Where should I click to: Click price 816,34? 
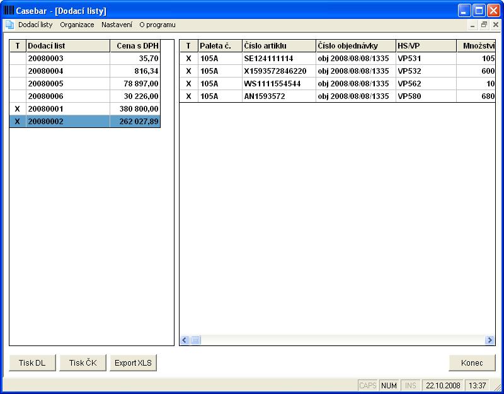147,71
